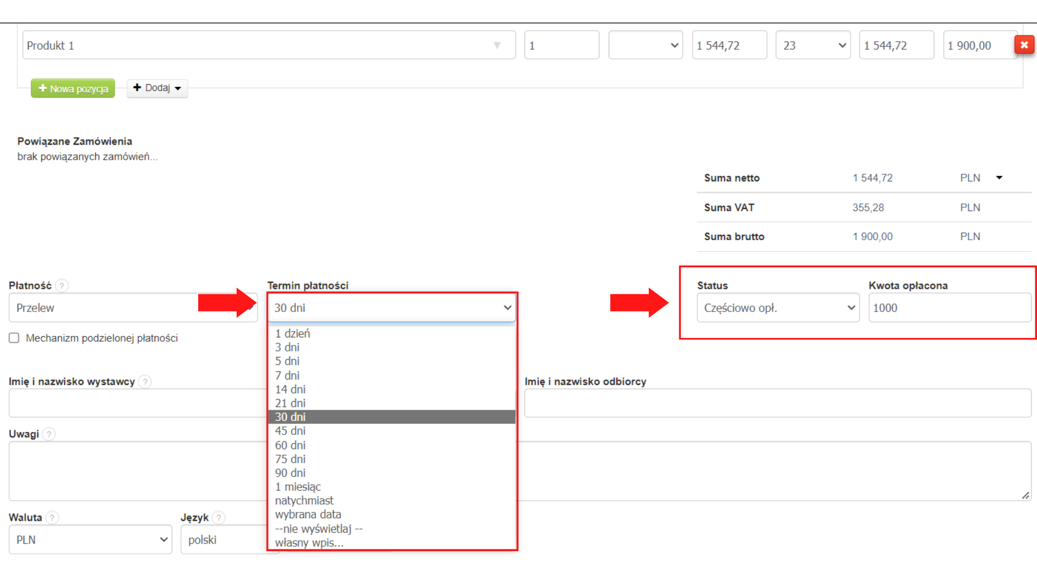Pick natychmiast payment term

tap(392, 501)
